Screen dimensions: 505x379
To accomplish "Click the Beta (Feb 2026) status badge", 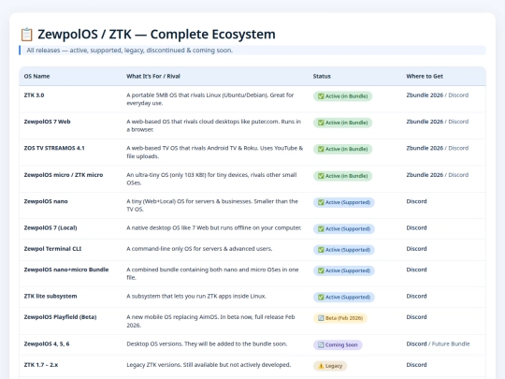I will pos(340,318).
